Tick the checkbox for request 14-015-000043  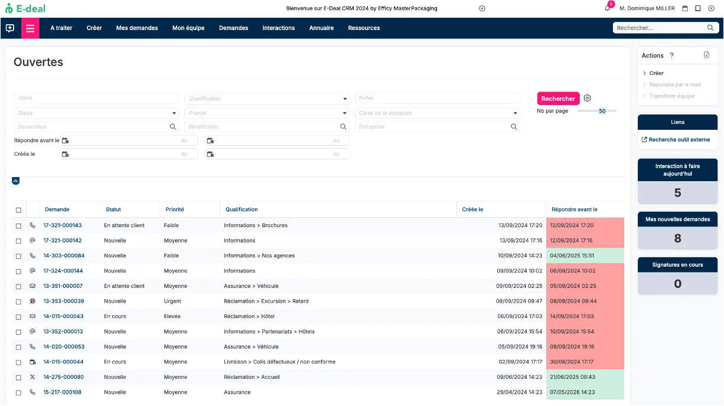[18, 317]
